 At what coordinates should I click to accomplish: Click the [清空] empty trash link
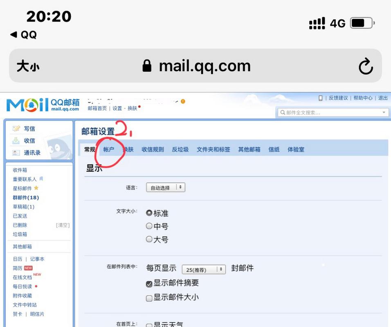pyautogui.click(x=63, y=225)
